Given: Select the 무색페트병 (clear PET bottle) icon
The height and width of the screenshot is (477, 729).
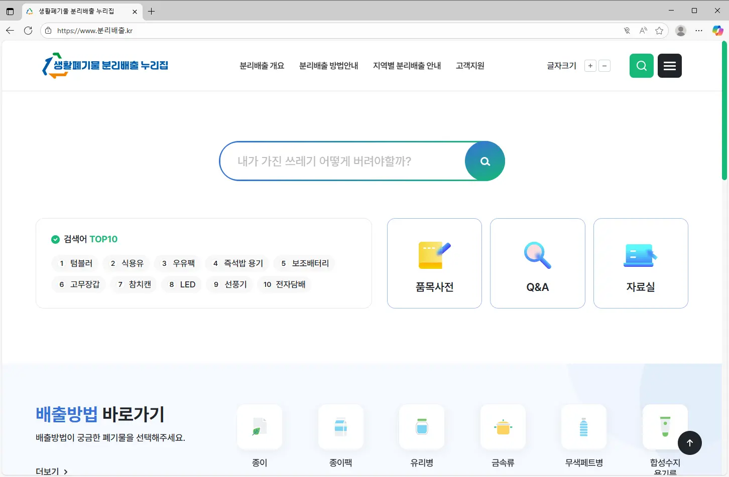Looking at the screenshot, I should [584, 427].
